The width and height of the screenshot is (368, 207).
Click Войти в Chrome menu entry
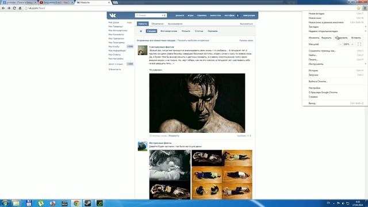click(x=335, y=82)
